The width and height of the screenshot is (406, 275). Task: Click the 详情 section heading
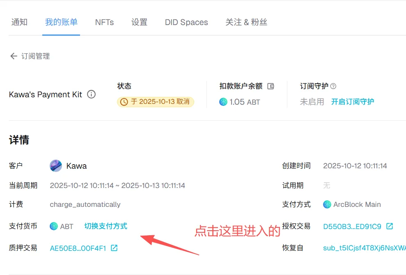coord(19,140)
